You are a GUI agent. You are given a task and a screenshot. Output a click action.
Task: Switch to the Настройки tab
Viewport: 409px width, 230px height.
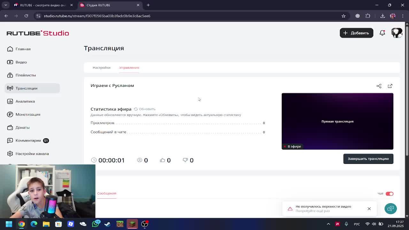point(101,67)
